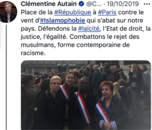The height and width of the screenshot is (130, 152).
Task: Open the bold #Islamophobie hashtag
Action: tap(63, 20)
